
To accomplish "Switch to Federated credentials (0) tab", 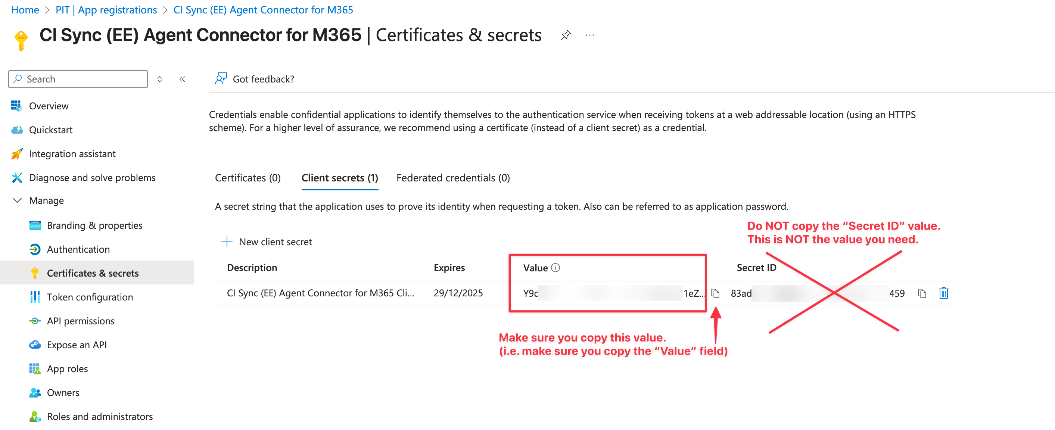I will (453, 178).
